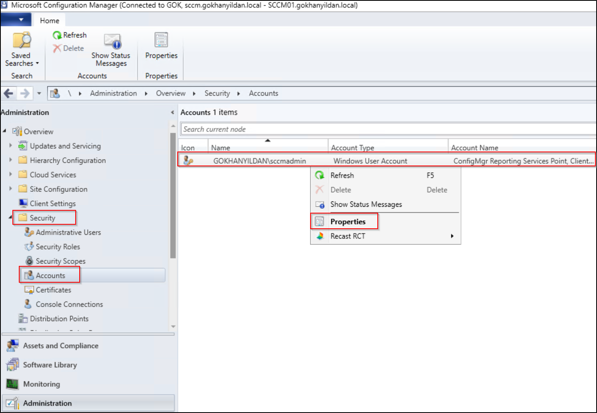This screenshot has height=413, width=597.
Task: Collapse the Overview tree node
Action: (4, 131)
